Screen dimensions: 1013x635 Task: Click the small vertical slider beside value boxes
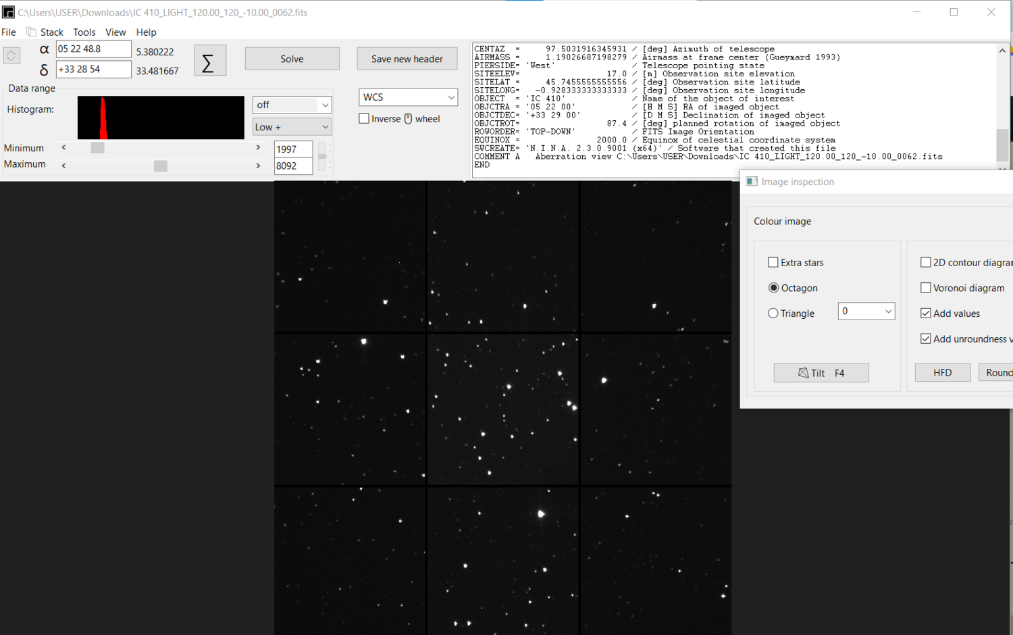(323, 157)
